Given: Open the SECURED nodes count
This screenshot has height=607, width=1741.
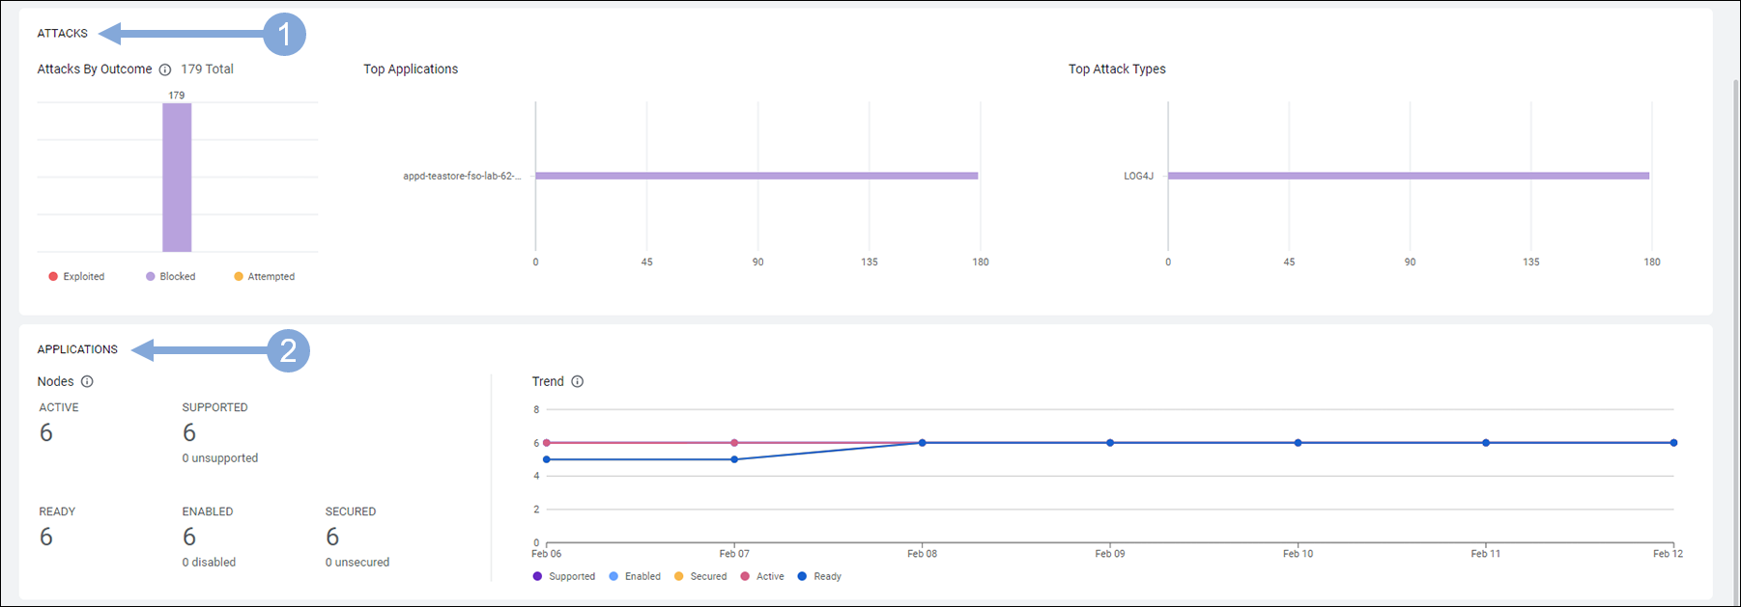Looking at the screenshot, I should 332,537.
